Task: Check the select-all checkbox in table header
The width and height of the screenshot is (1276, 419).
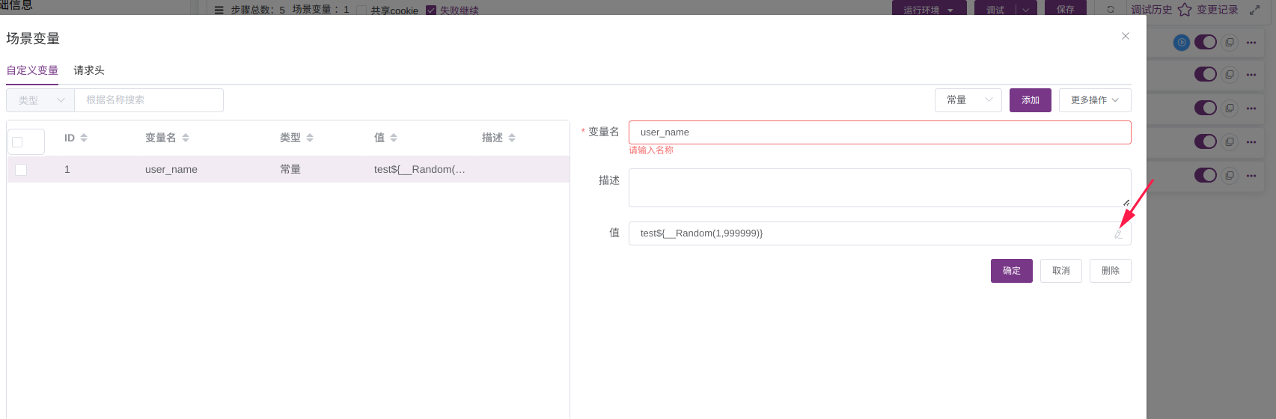Action: pos(18,142)
